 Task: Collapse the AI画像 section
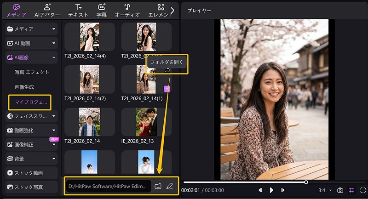pos(31,58)
